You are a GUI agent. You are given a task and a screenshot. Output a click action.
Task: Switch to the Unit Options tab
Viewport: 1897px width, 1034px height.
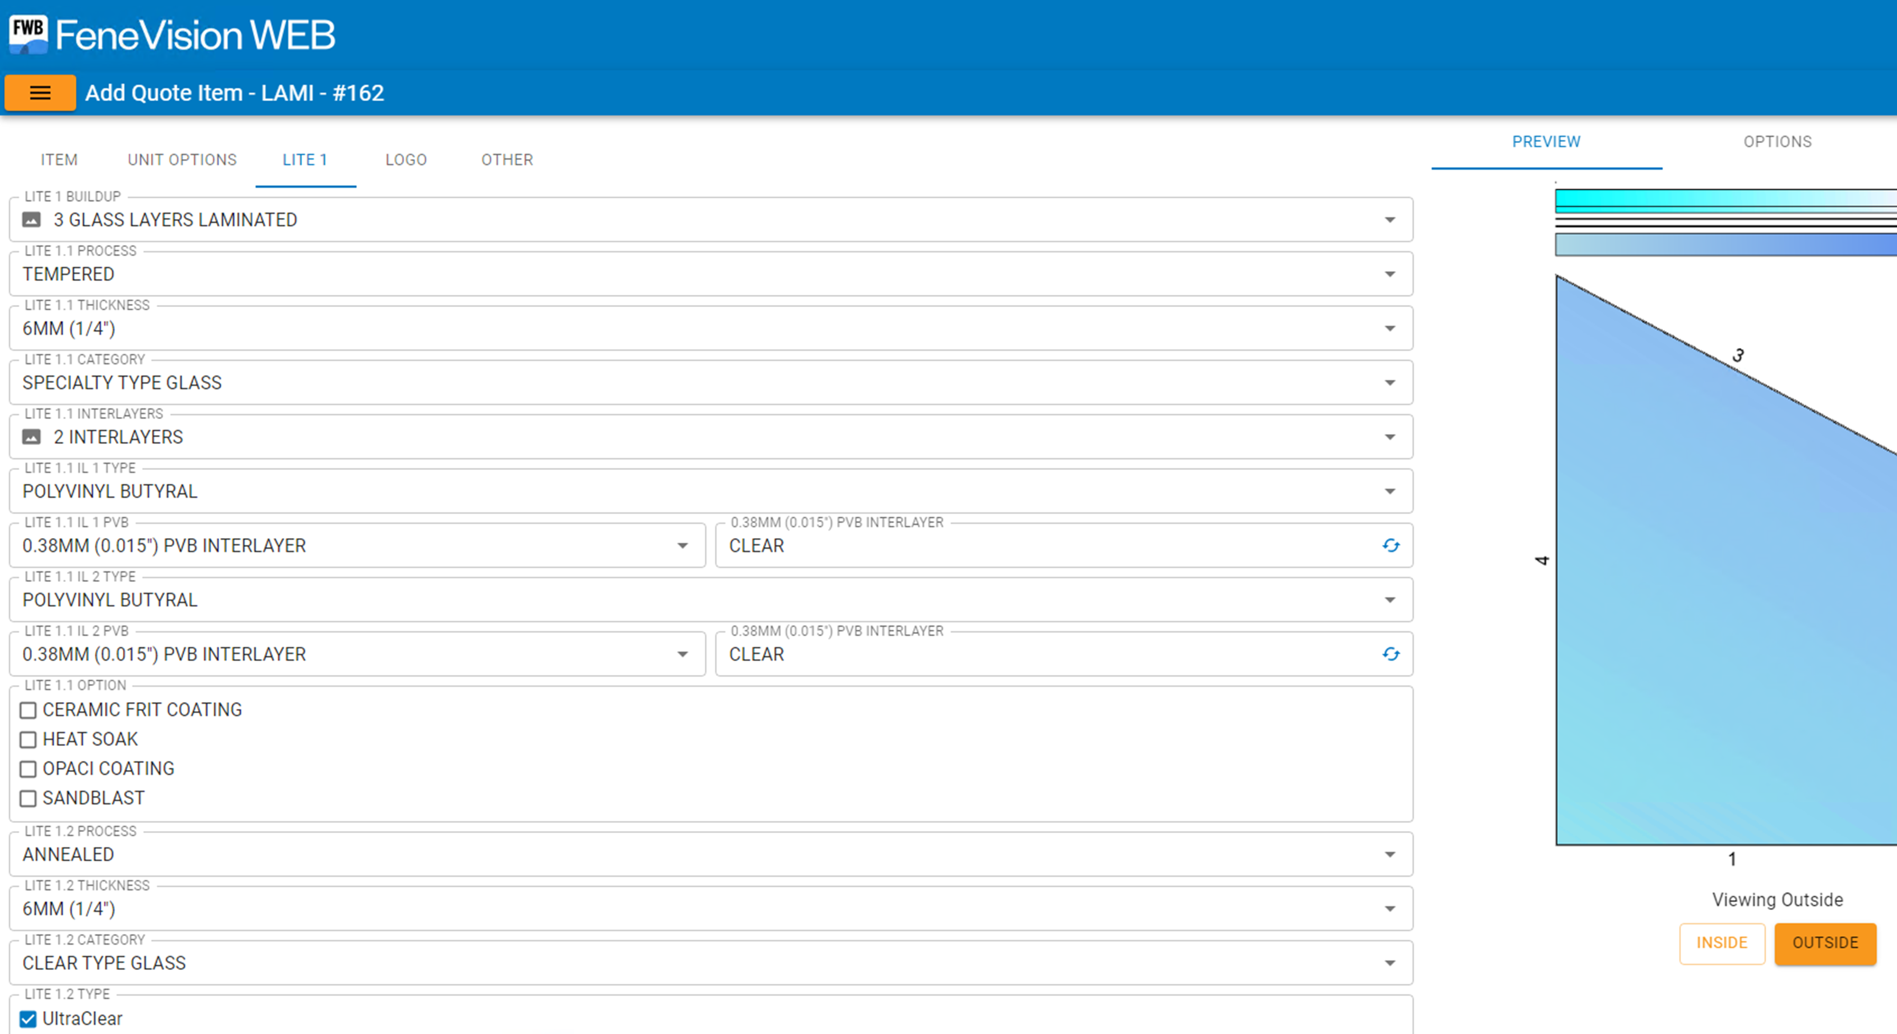182,160
